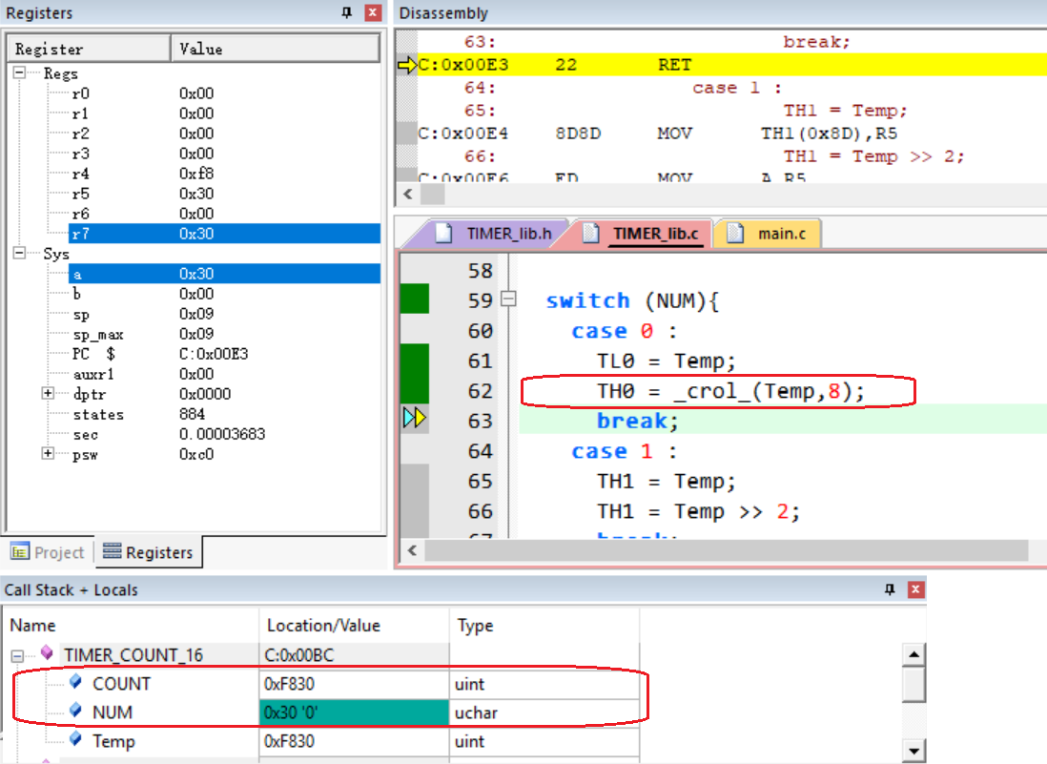
Task: Select the sec timing row
Action: [x=224, y=434]
